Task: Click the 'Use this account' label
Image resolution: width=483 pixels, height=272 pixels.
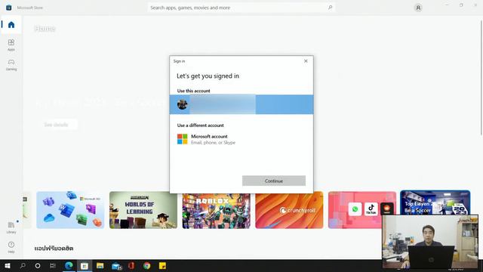Action: coord(194,91)
